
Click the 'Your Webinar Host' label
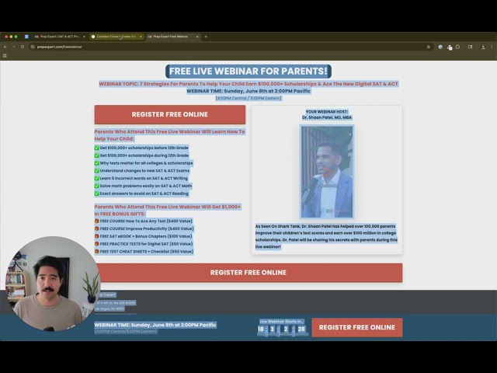coord(327,112)
